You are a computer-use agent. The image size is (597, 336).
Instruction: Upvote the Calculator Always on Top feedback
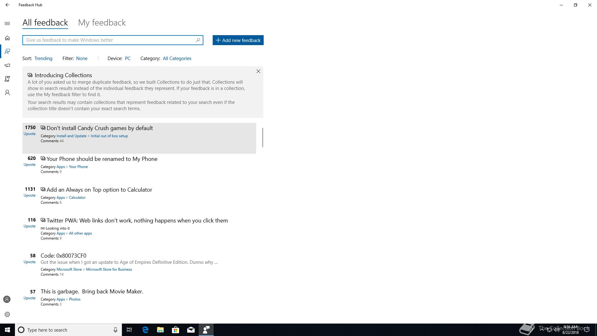[x=30, y=195]
